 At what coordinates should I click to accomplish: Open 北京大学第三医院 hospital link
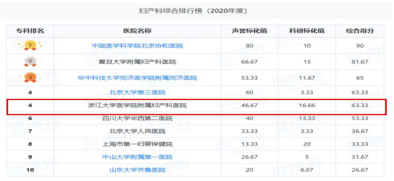click(137, 93)
